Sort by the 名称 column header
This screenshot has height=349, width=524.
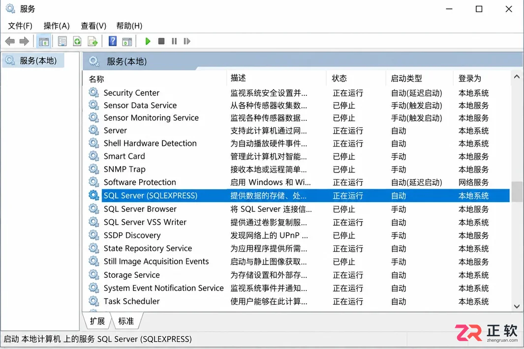tap(154, 79)
